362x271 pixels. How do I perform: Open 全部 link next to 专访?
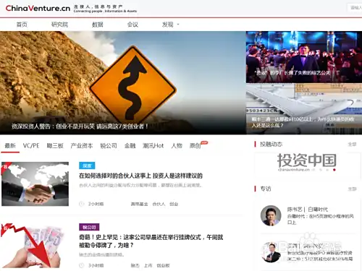[352, 189]
